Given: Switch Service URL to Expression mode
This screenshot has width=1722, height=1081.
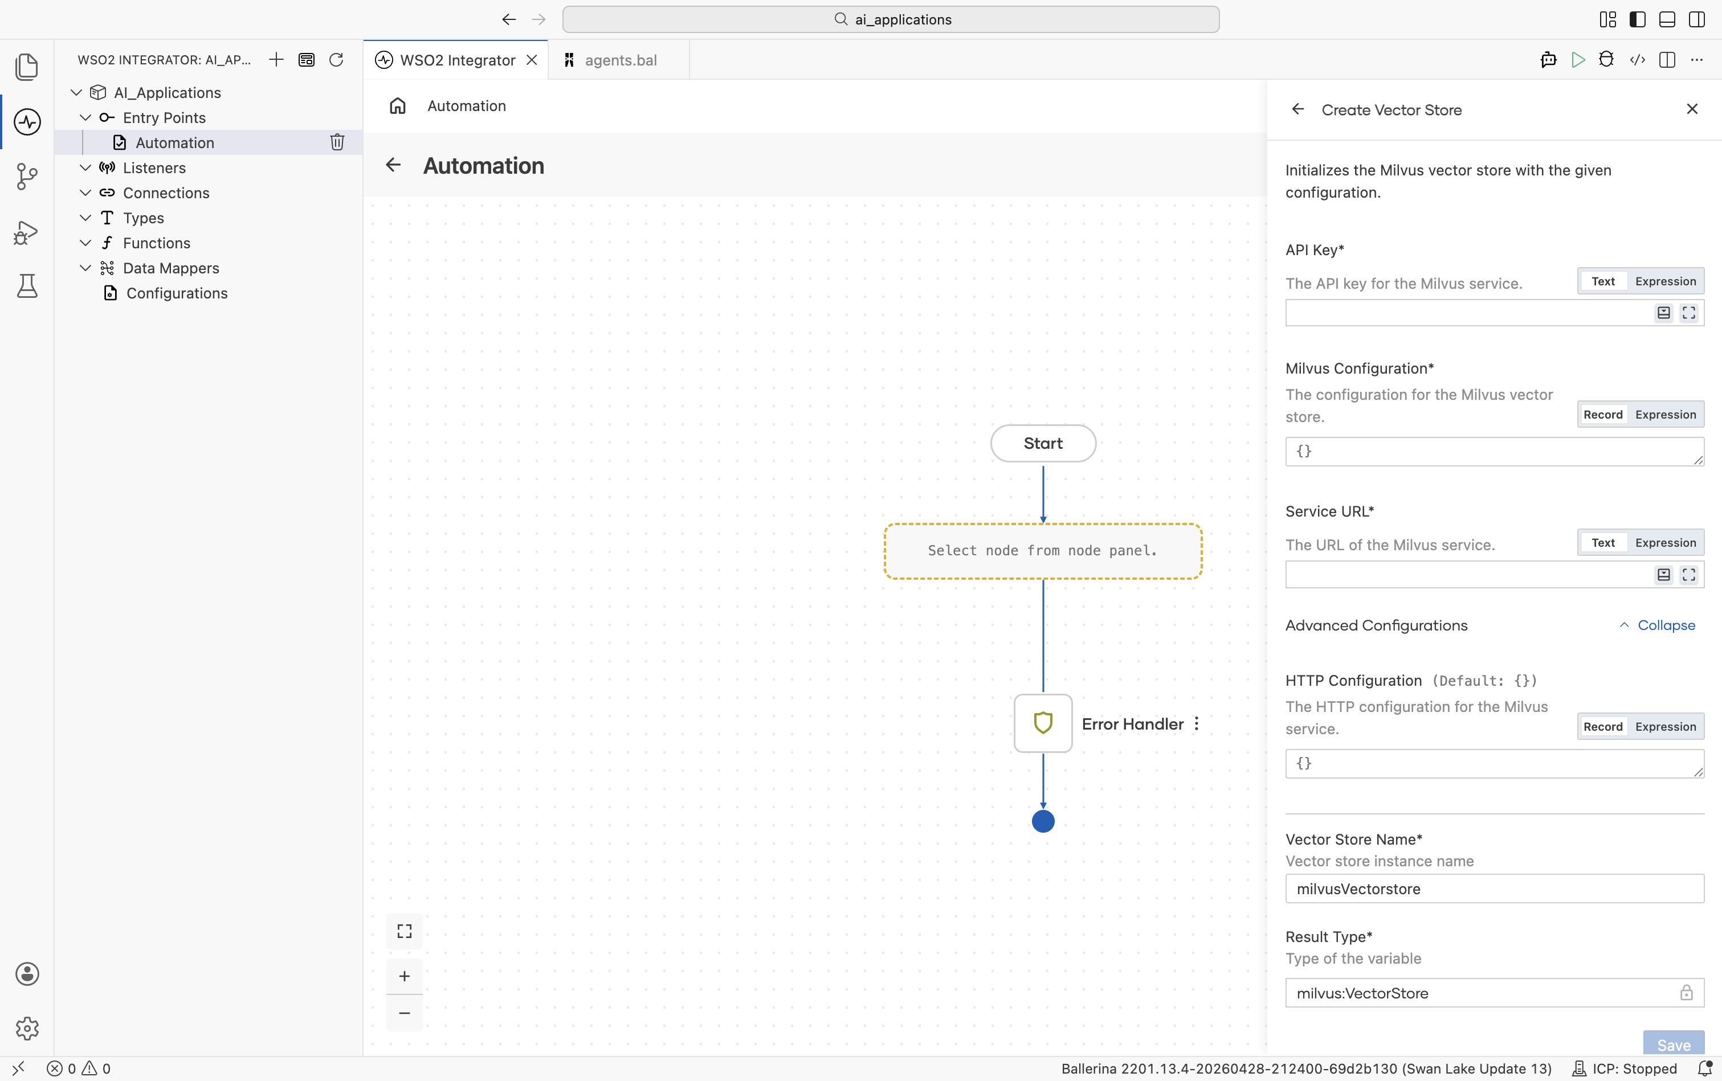Looking at the screenshot, I should point(1666,543).
